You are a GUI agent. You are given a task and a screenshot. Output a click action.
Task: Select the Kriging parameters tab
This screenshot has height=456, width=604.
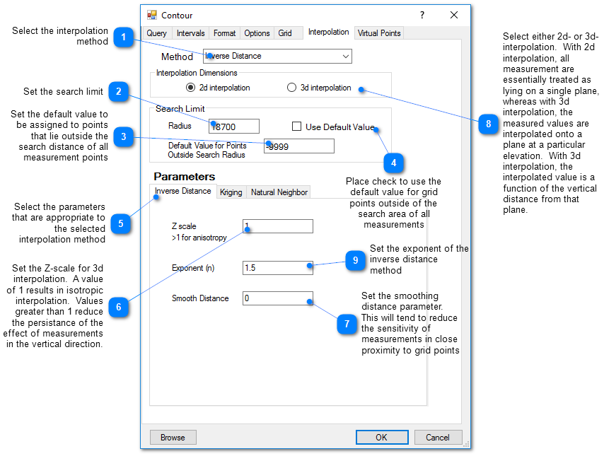pos(231,192)
